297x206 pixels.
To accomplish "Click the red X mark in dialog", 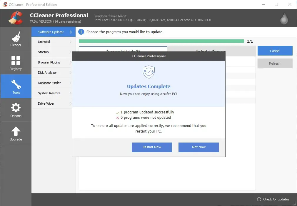I will (x=118, y=118).
